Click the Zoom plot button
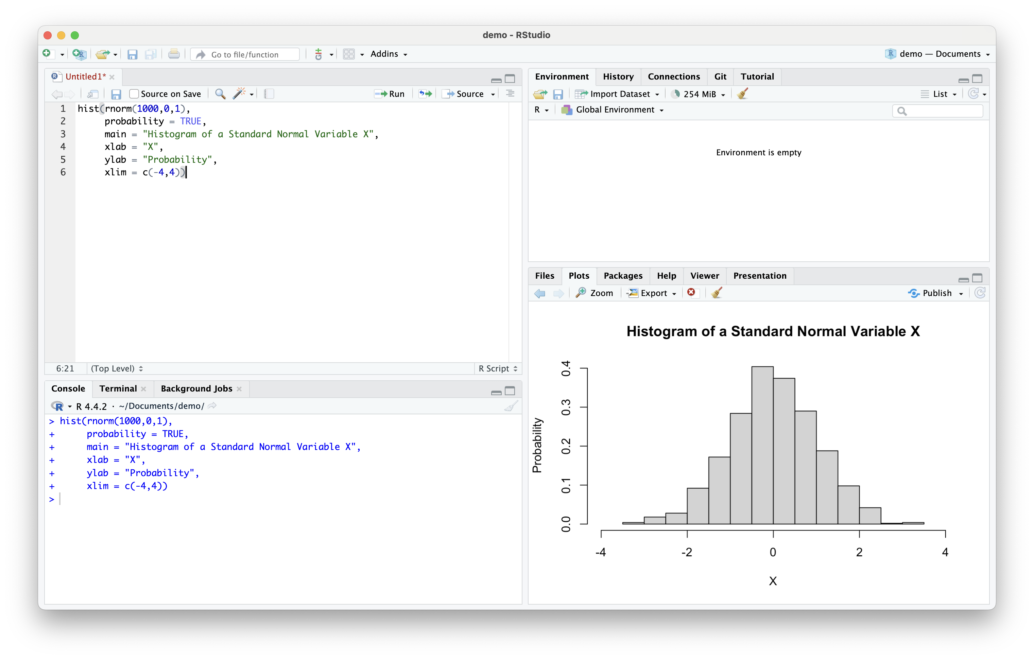Image resolution: width=1034 pixels, height=660 pixels. point(595,293)
